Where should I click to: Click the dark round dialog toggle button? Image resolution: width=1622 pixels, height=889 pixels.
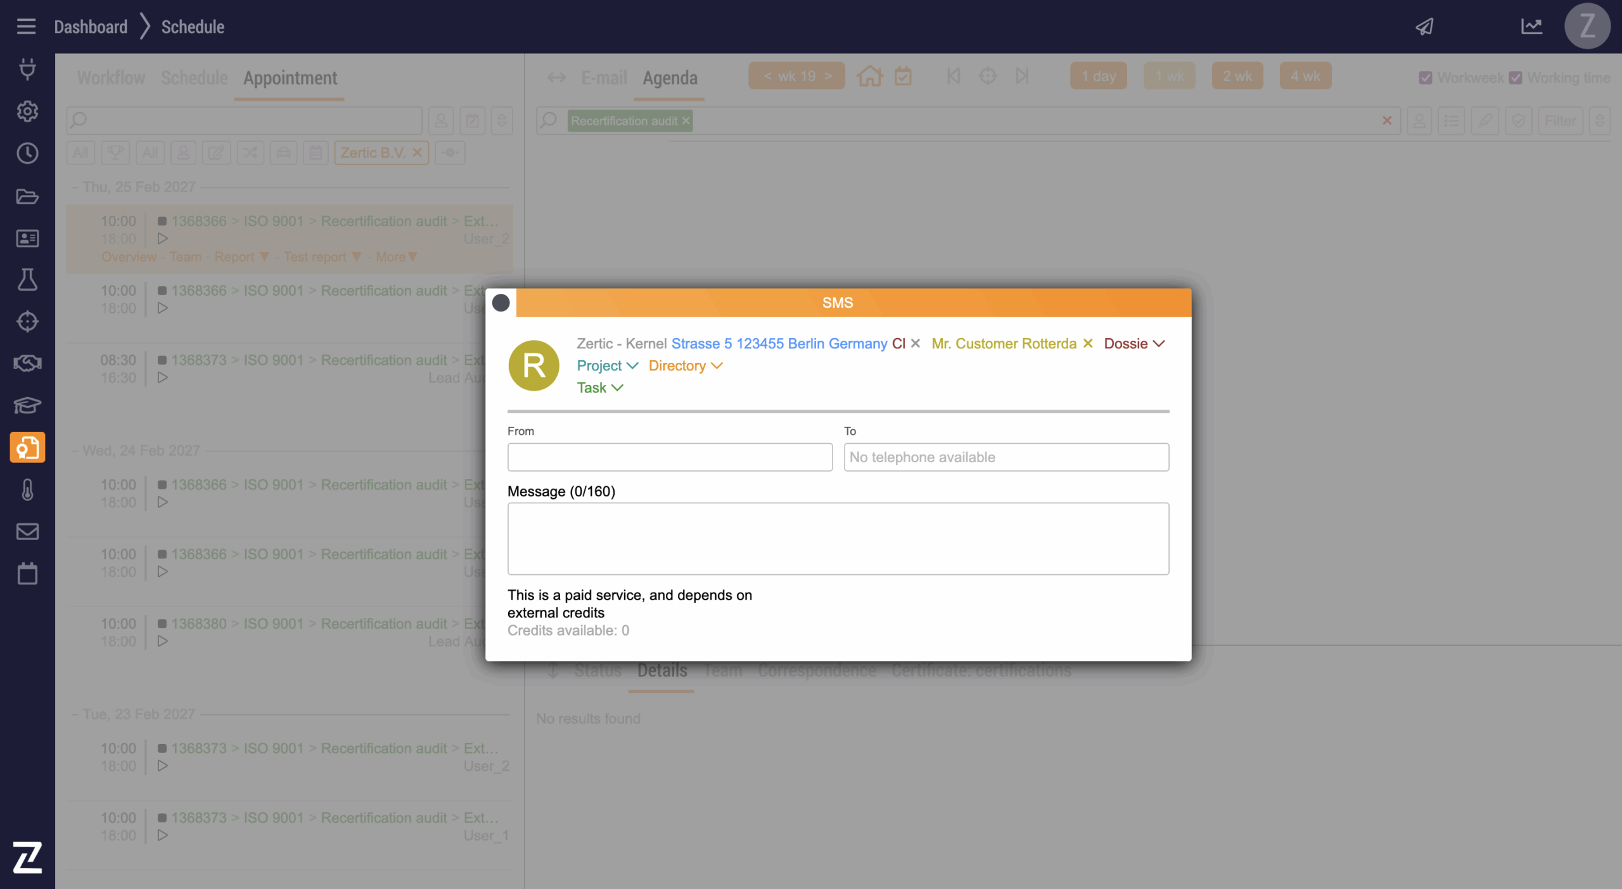[501, 303]
